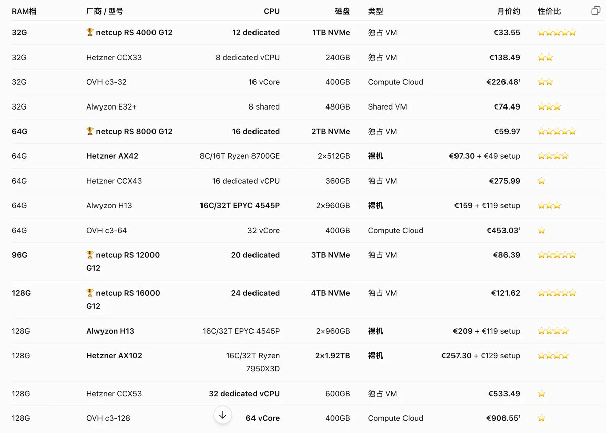Click the 厂商 / 型号 column header
Screen dimensions: 606x433
coord(105,11)
